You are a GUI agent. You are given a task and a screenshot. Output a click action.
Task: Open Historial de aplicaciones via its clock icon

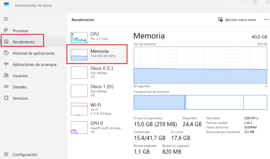coord(6,53)
